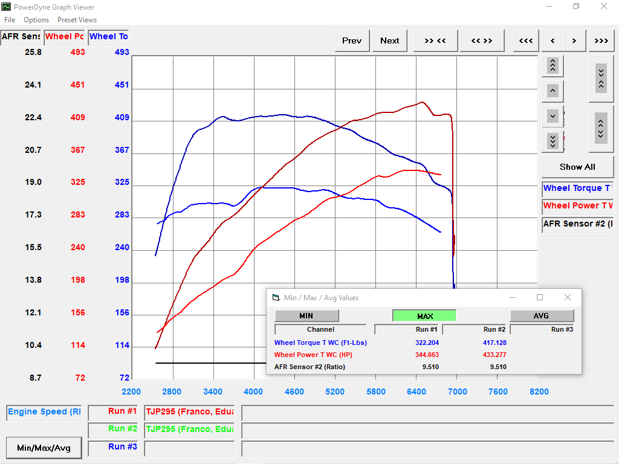Screen dimensions: 619x464
Task: Click the Wheel Torque max value 417.128
Action: (x=494, y=343)
